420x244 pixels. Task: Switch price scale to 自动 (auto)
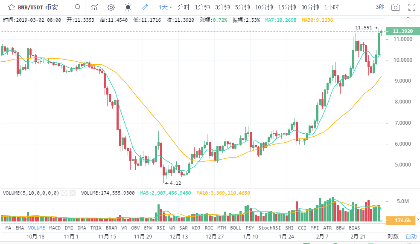point(411,236)
